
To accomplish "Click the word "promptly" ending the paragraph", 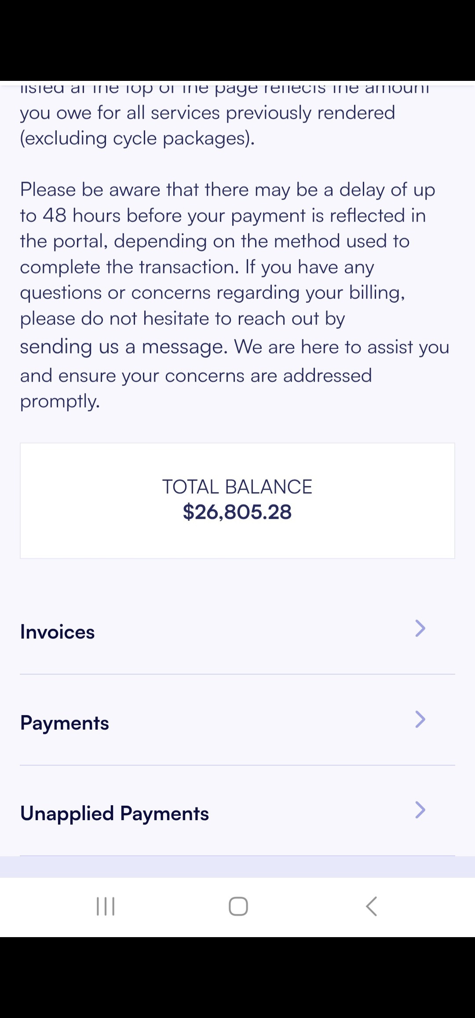I will coord(60,401).
